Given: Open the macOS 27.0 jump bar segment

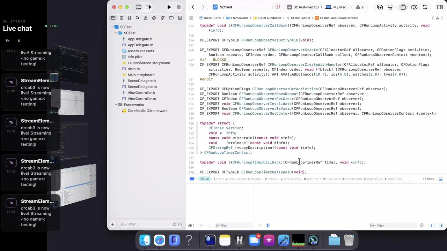Looking at the screenshot, I should tap(210, 18).
